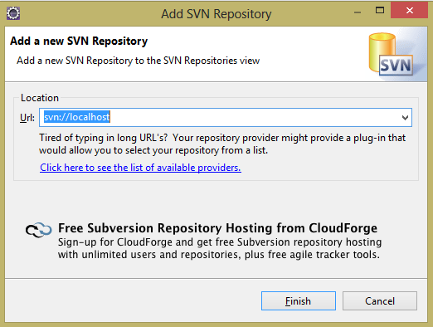Screen dimensions: 433x327
Task: Click the CloudForge cloud icon
Action: point(38,230)
